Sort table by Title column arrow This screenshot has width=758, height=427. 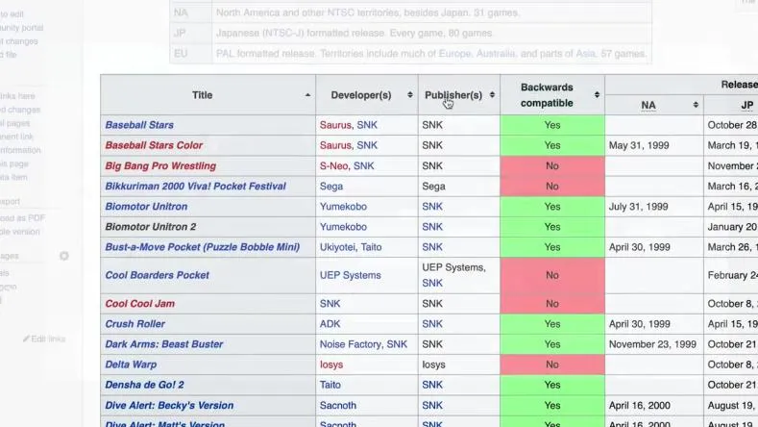coord(307,95)
